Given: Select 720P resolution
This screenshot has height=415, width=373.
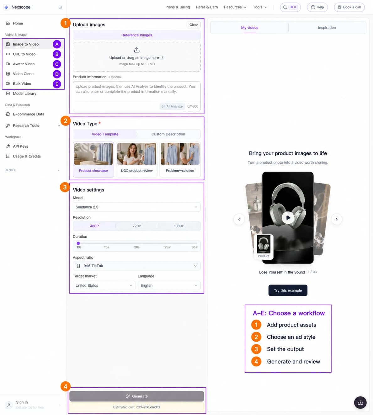Looking at the screenshot, I should 137,226.
